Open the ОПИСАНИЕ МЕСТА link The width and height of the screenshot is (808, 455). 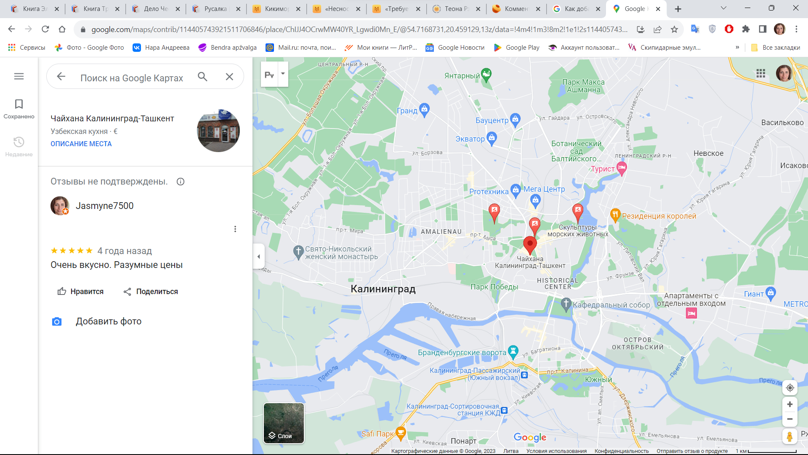[81, 144]
